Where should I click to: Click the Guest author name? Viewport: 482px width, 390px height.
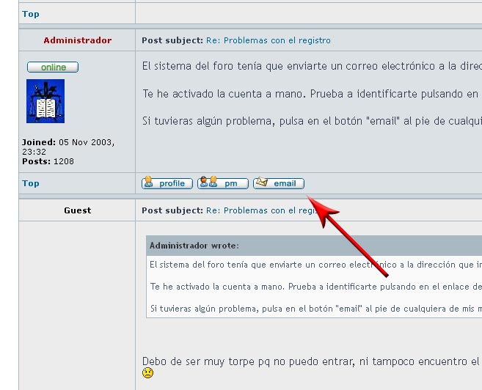tap(77, 210)
